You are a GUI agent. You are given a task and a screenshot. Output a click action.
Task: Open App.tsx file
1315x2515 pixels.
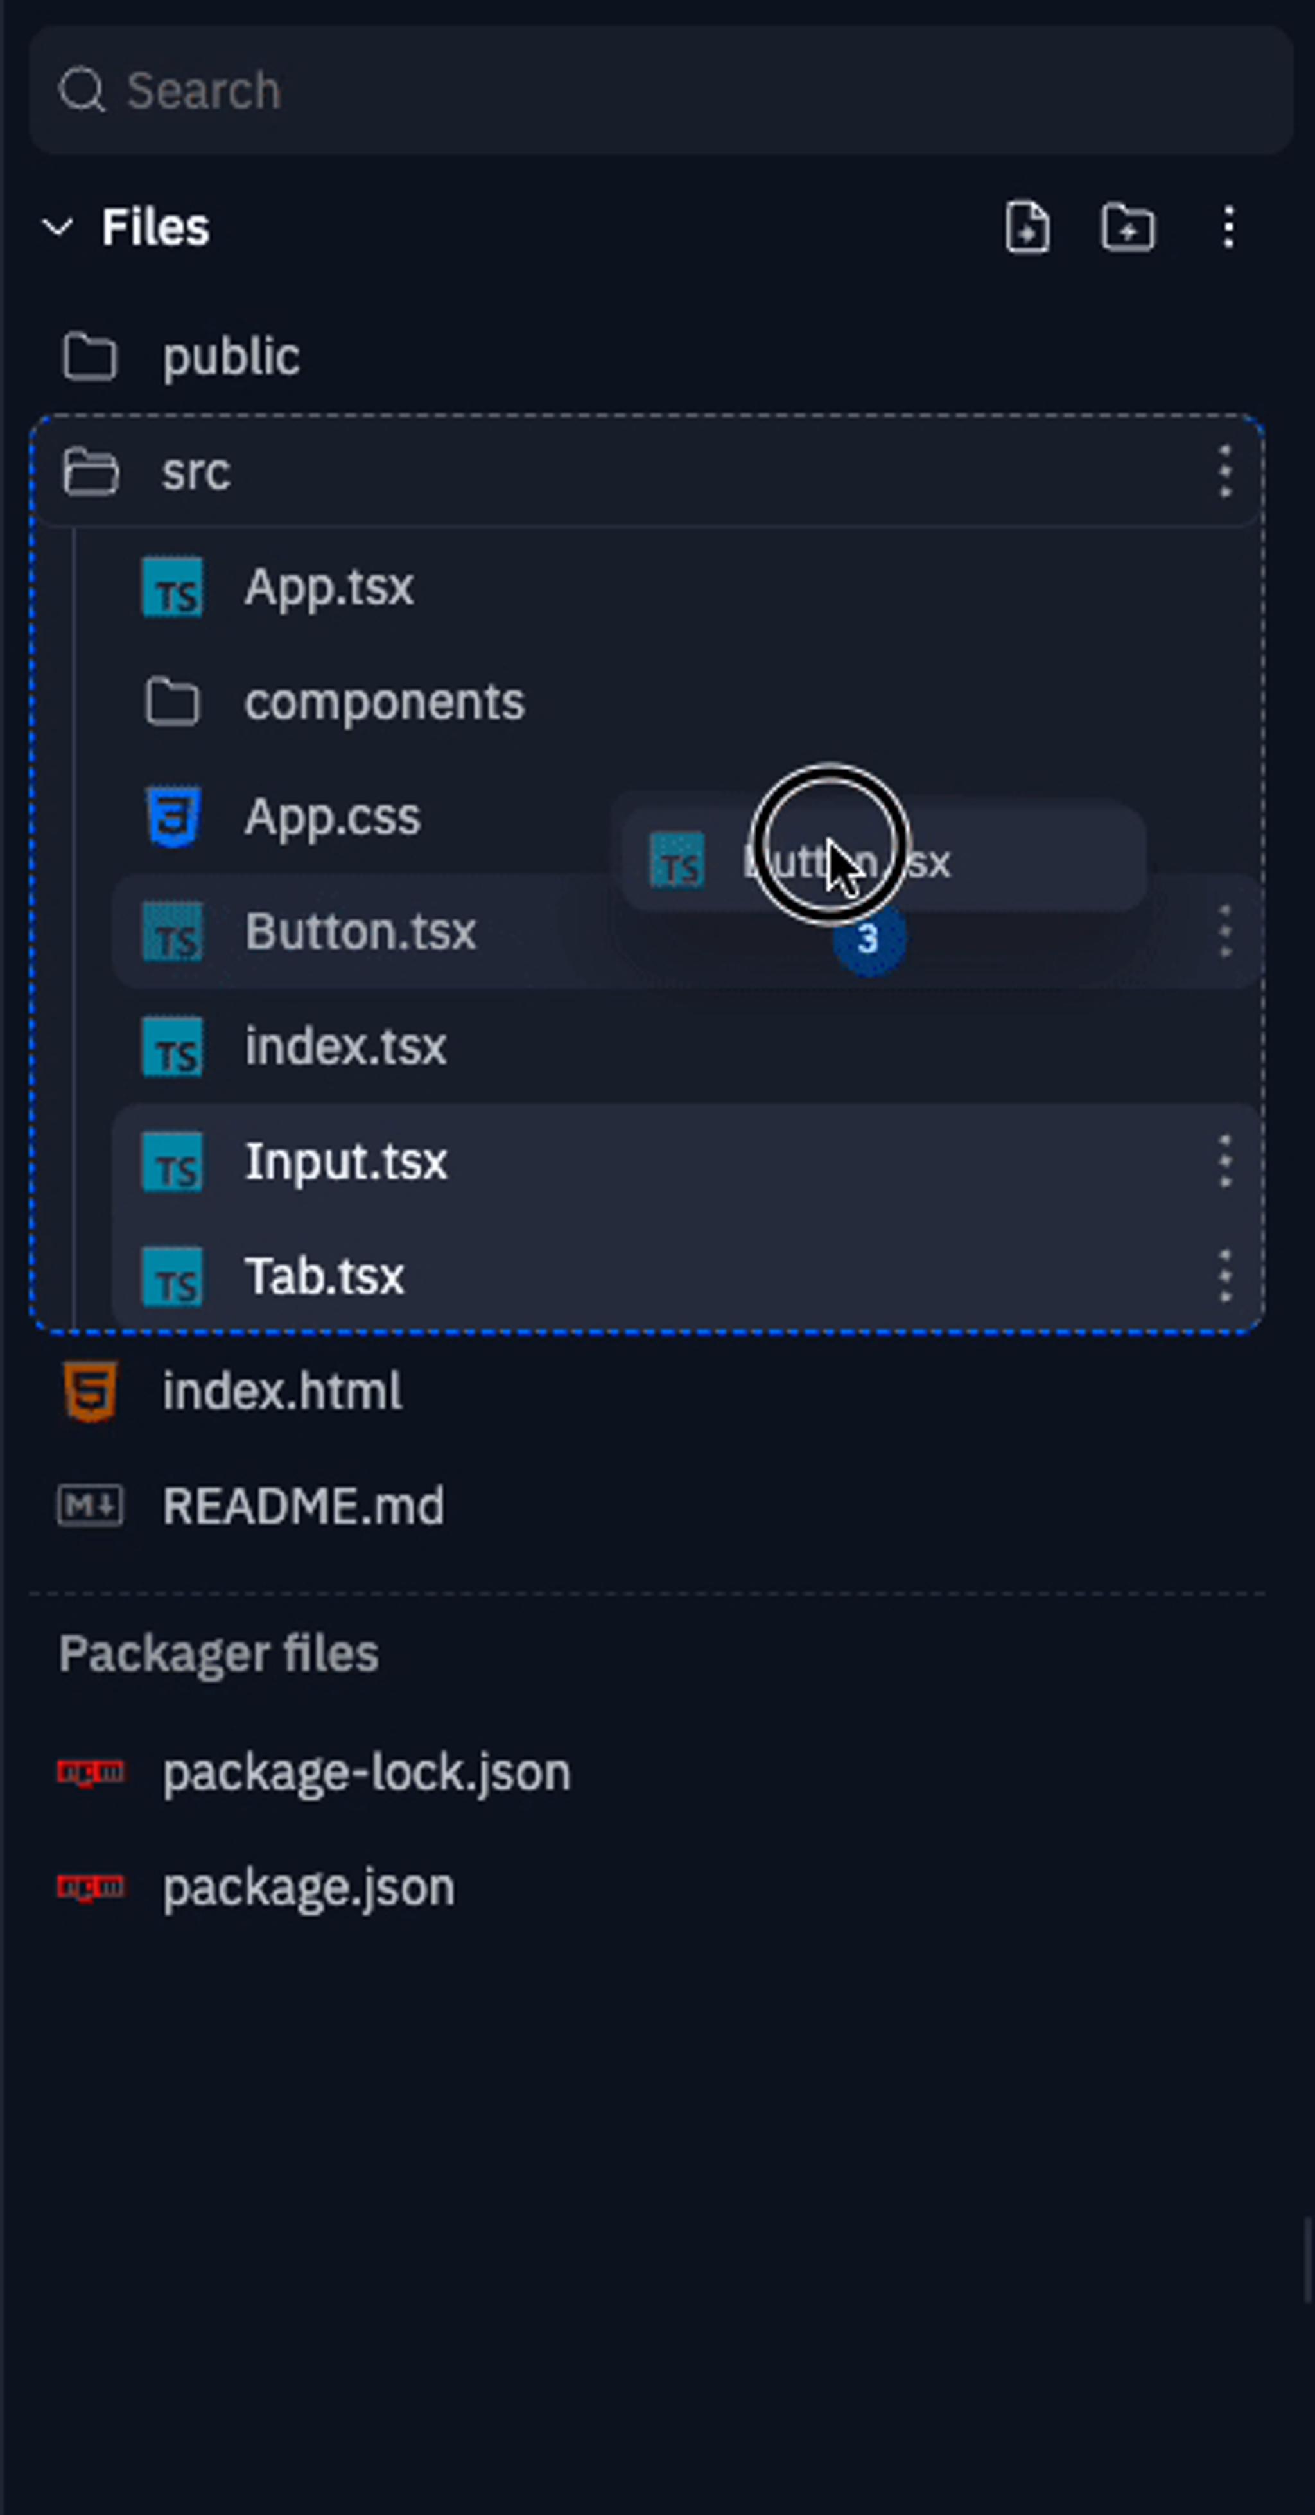pos(328,587)
